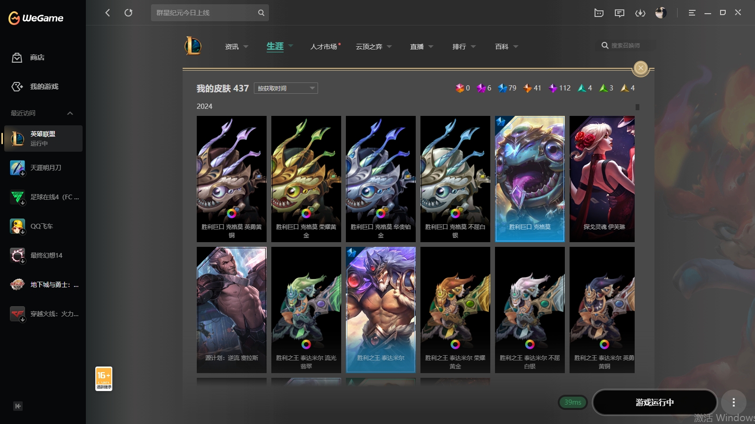This screenshot has height=424, width=755.
Task: Open skin 胜利巨口 克格莫 华贵铂金
Action: pyautogui.click(x=381, y=179)
